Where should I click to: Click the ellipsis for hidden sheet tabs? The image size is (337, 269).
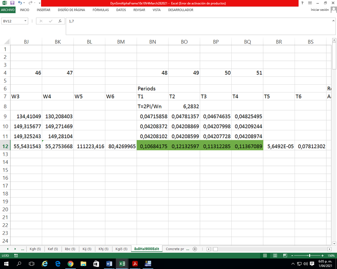point(22,249)
